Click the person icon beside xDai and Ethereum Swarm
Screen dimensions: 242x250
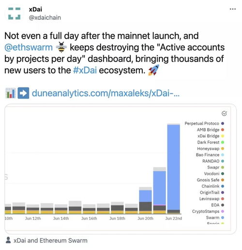pyautogui.click(x=8, y=240)
